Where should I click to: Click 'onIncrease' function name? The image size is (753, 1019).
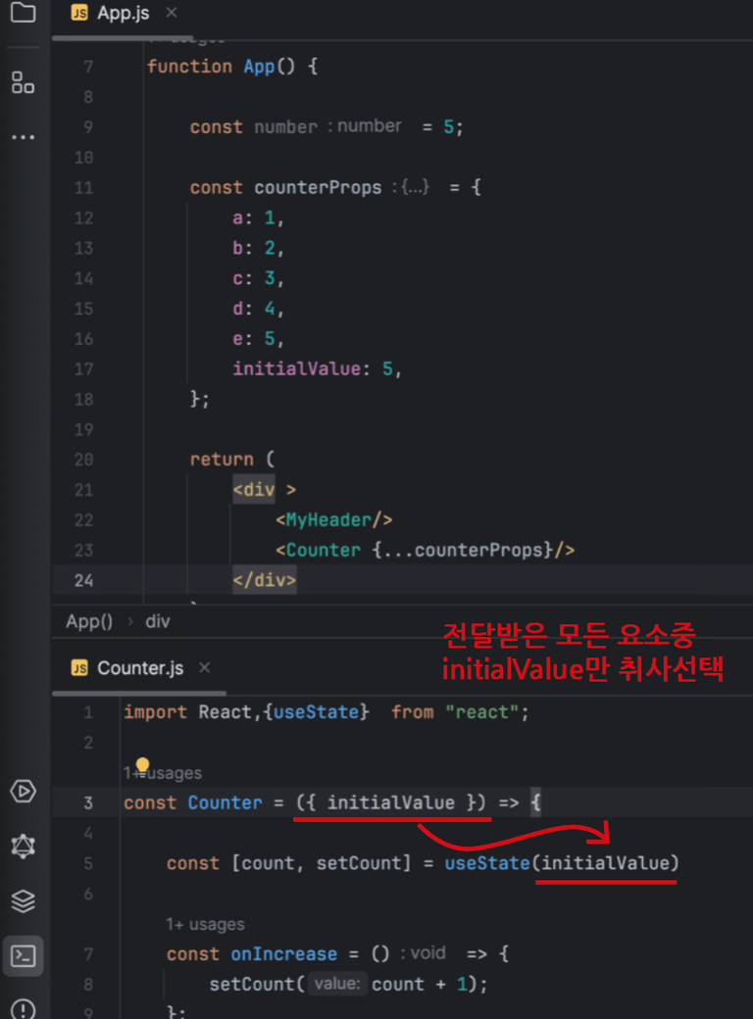point(283,954)
